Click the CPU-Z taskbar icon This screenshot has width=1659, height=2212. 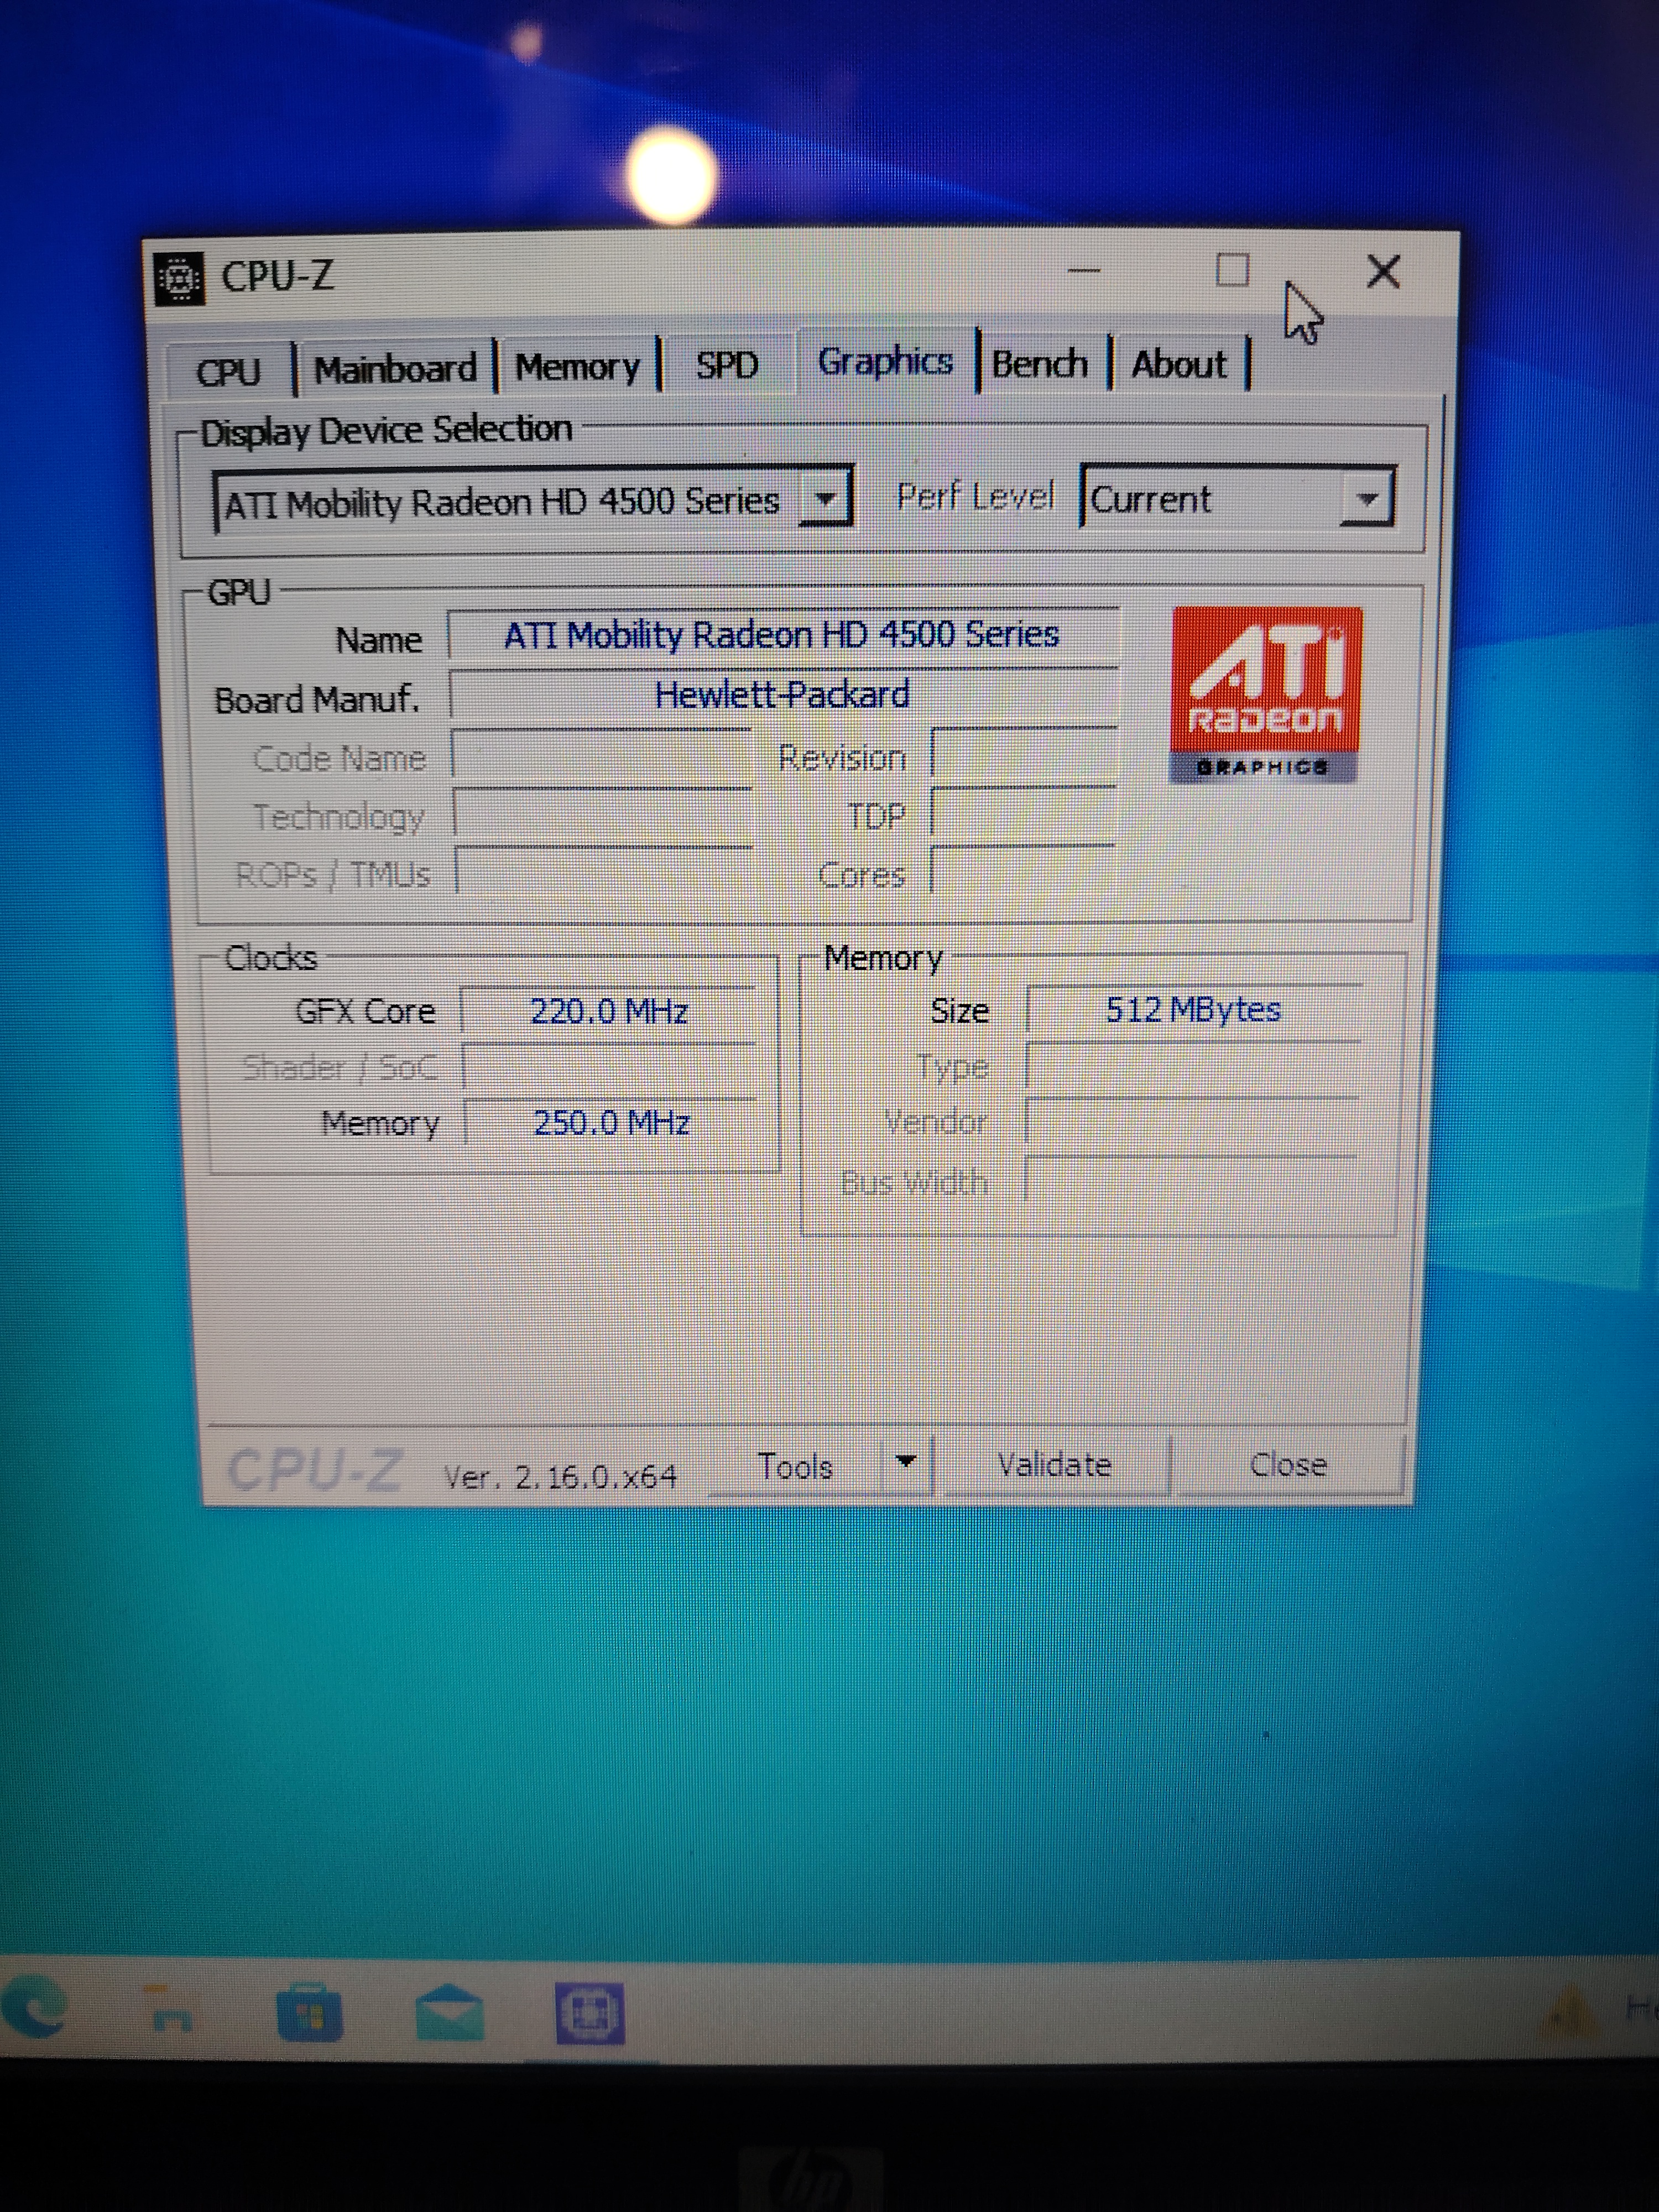point(590,2012)
